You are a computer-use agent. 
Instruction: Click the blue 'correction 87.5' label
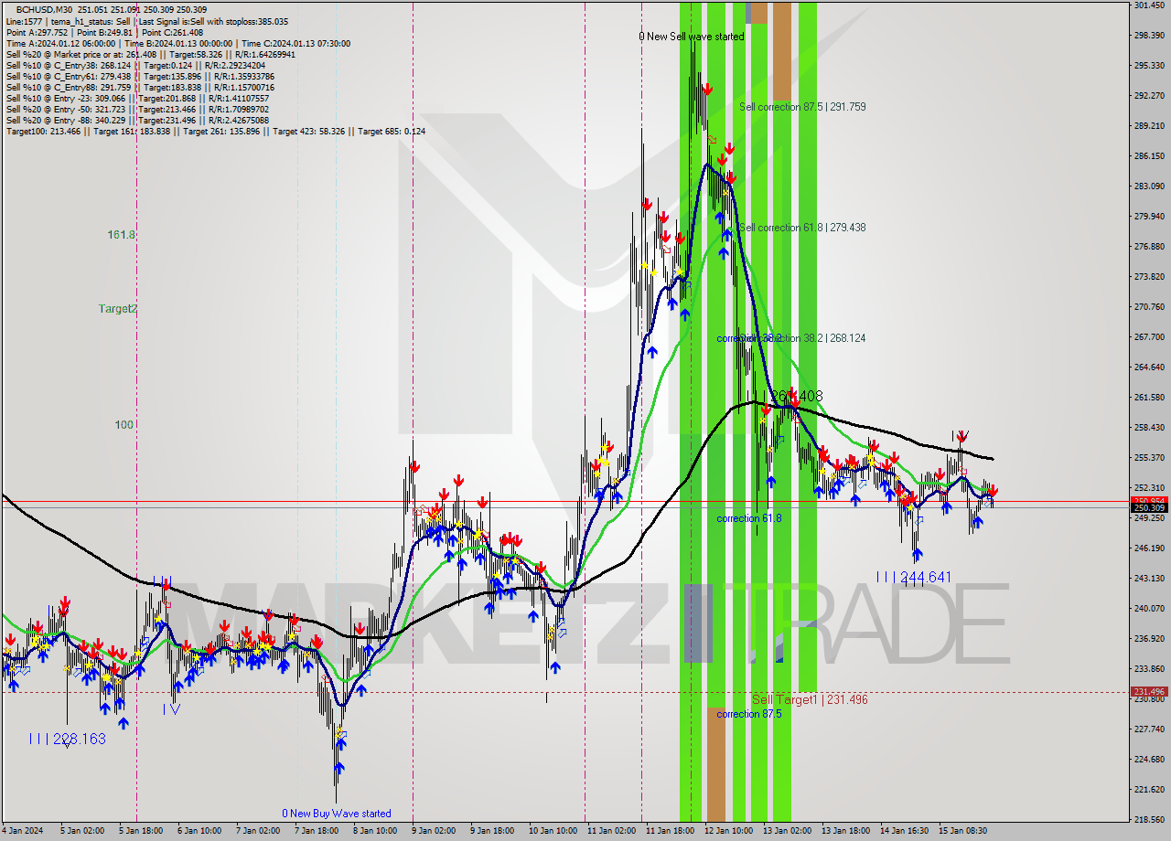point(749,714)
